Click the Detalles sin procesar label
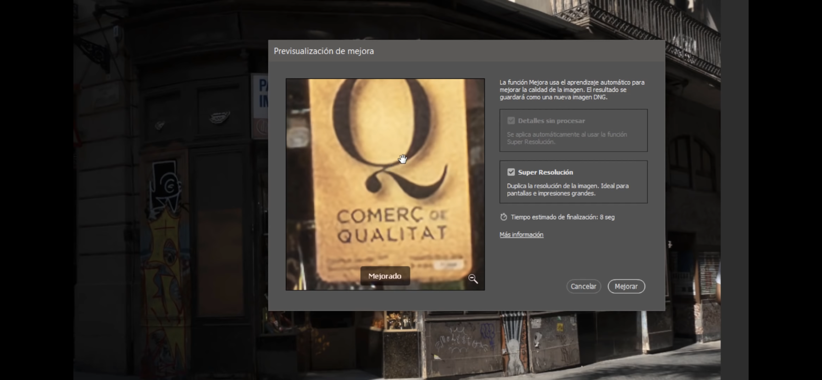 click(551, 121)
